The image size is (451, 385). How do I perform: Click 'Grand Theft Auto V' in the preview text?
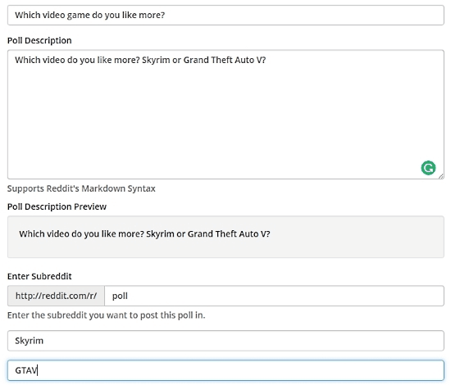pos(226,233)
